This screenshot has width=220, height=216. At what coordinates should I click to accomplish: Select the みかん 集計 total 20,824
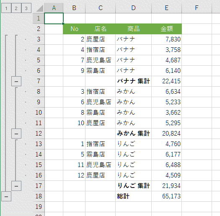[166, 134]
